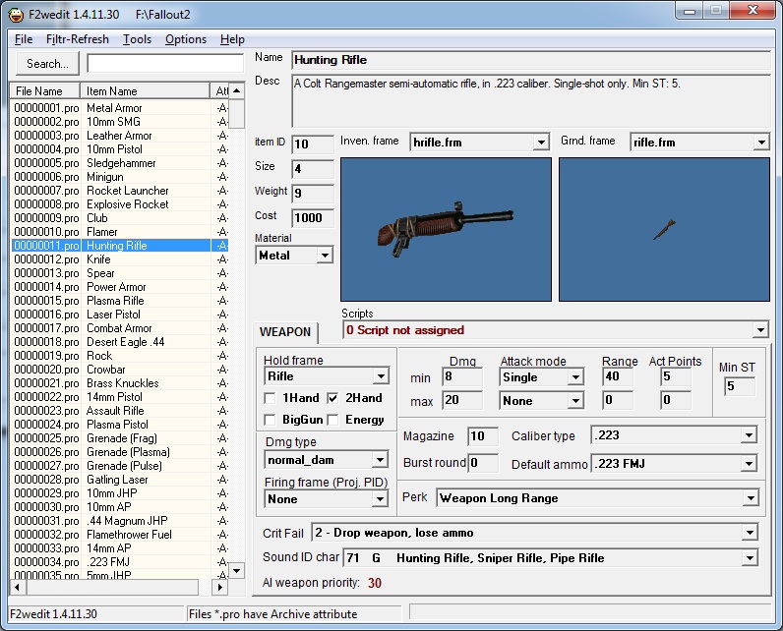Click the Weight field

[313, 193]
